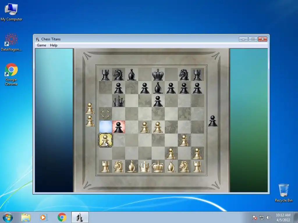This screenshot has width=298, height=223.
Task: Click the black bishop on e7
Action: click(x=158, y=88)
